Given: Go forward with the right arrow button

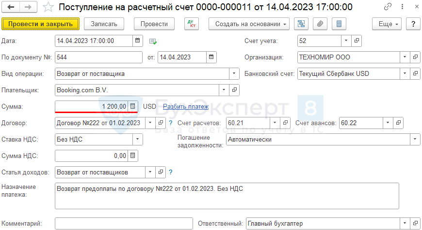Looking at the screenshot, I should 28,7.
